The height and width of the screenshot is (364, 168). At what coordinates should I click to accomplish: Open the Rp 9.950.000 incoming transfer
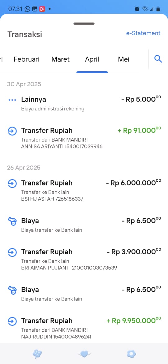coord(84,328)
